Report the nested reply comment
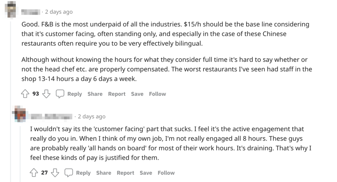 coord(125,173)
